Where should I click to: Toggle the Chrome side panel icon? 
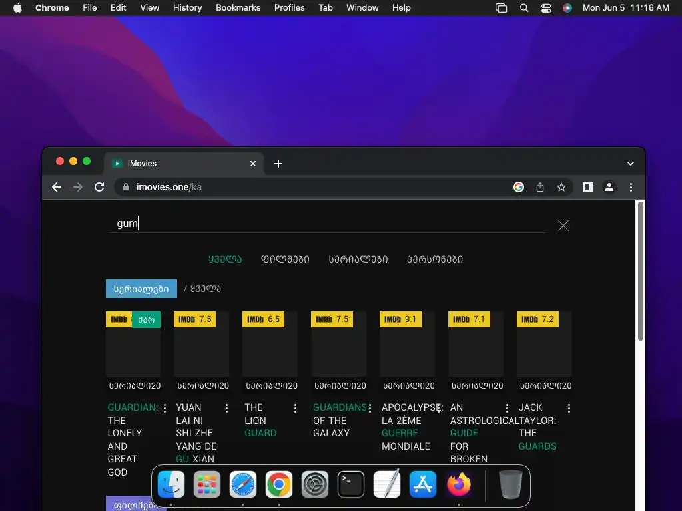588,187
